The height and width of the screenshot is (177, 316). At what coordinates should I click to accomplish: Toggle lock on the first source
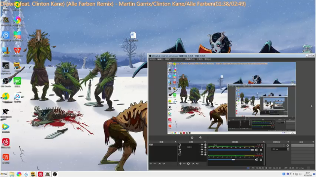tap(205, 145)
